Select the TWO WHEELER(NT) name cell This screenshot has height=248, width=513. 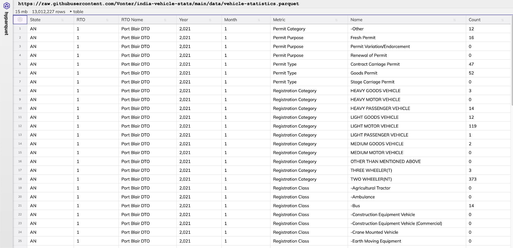pyautogui.click(x=371, y=179)
